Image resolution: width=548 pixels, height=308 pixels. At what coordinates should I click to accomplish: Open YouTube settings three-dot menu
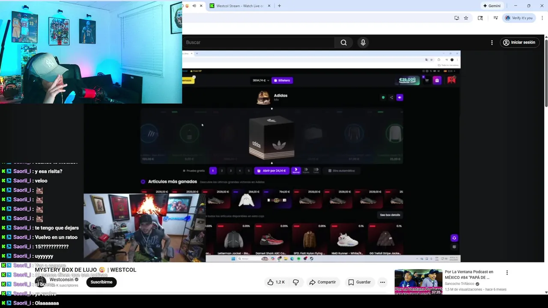coord(492,42)
